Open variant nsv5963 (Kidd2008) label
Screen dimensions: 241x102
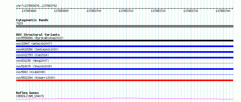pyautogui.click(x=31, y=72)
